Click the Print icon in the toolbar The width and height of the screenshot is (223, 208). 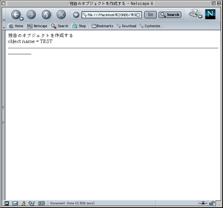(193, 13)
